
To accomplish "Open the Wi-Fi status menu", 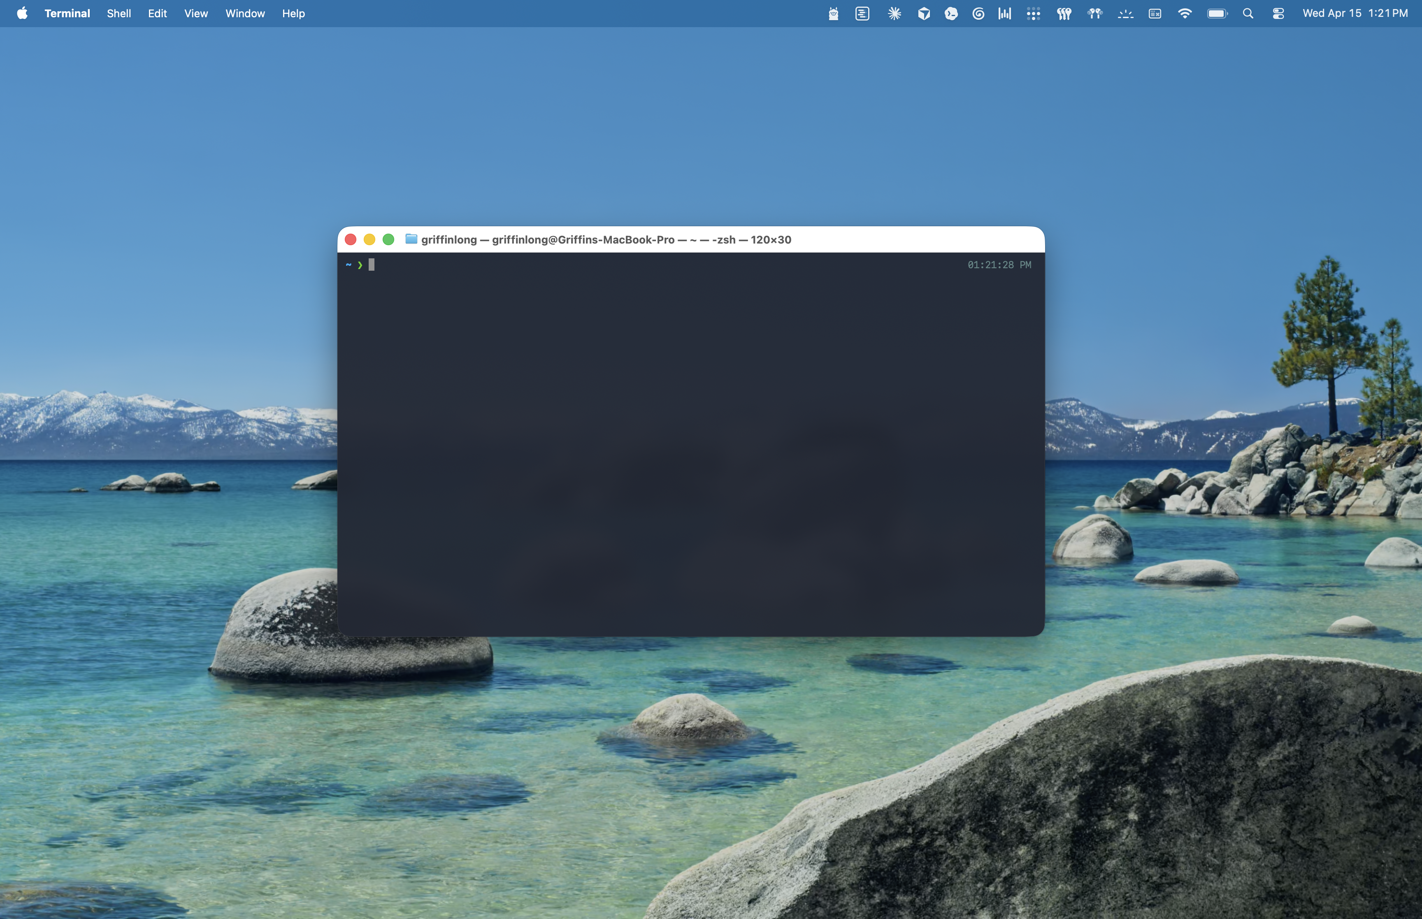I will pyautogui.click(x=1186, y=12).
